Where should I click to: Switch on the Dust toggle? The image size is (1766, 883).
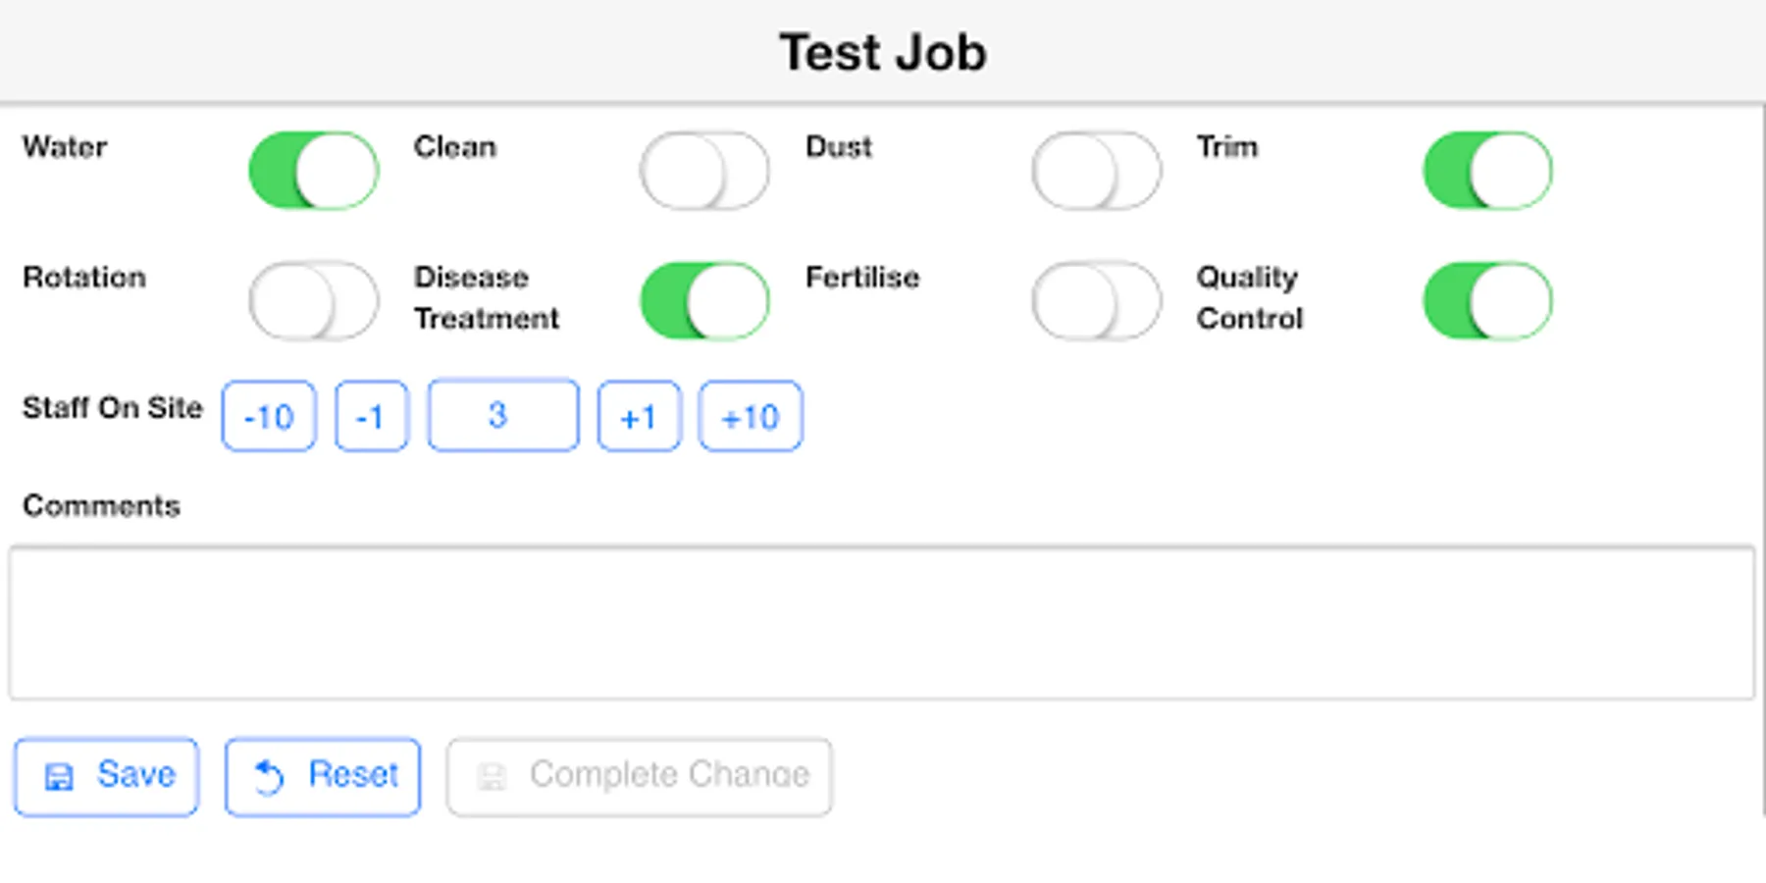1096,171
